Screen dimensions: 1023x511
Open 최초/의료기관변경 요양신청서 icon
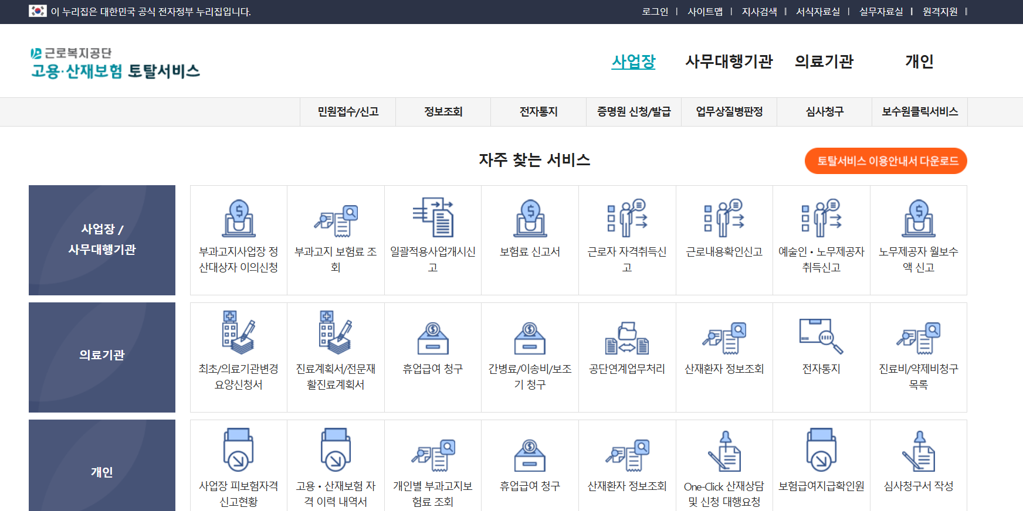pos(239,333)
